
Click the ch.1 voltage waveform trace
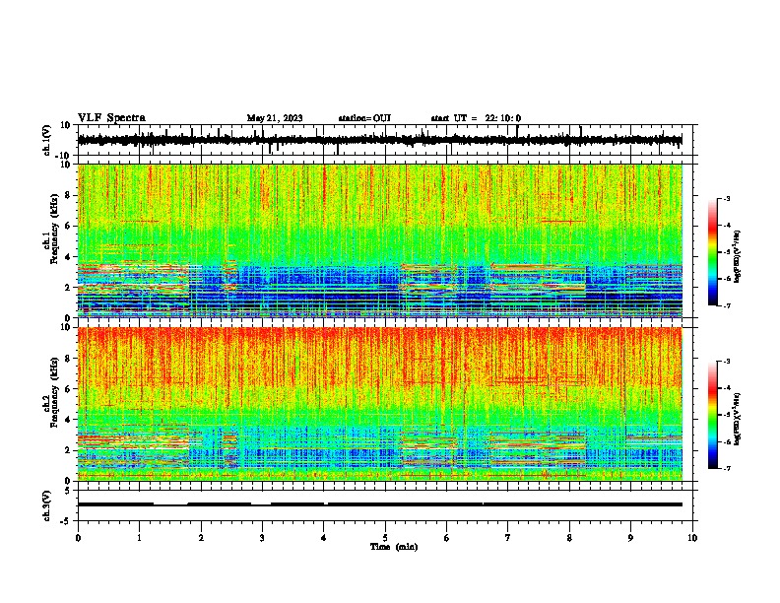[379, 140]
